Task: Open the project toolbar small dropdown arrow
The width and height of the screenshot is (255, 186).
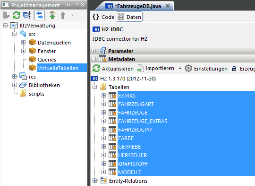Action: pos(72,15)
